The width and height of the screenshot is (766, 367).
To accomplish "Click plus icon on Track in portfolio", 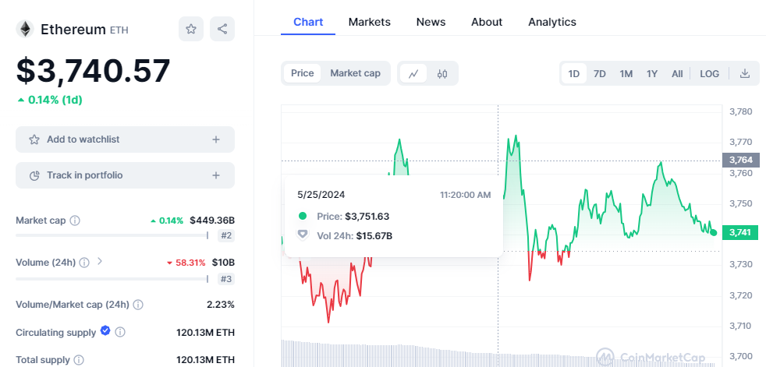I will point(216,175).
